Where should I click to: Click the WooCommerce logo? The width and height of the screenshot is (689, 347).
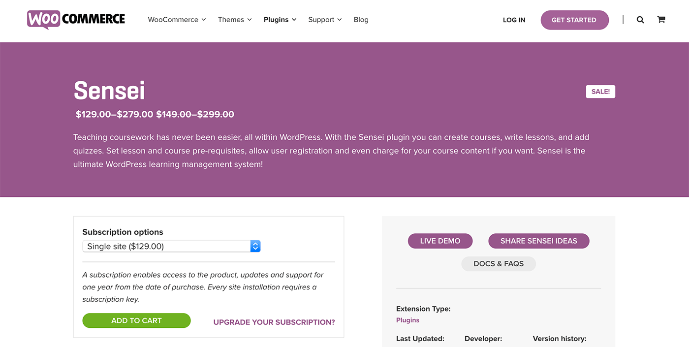(x=76, y=20)
